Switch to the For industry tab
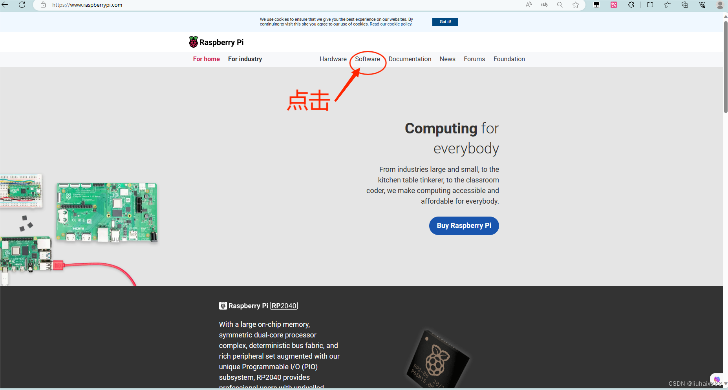The image size is (728, 390). 245,59
